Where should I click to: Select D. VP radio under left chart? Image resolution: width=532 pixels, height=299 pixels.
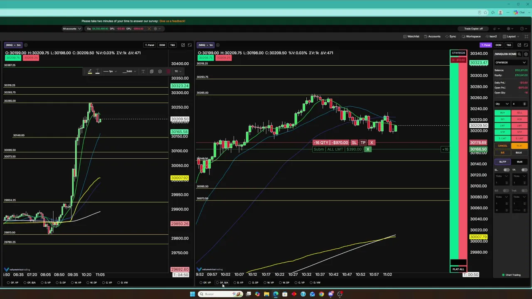(x=42, y=283)
